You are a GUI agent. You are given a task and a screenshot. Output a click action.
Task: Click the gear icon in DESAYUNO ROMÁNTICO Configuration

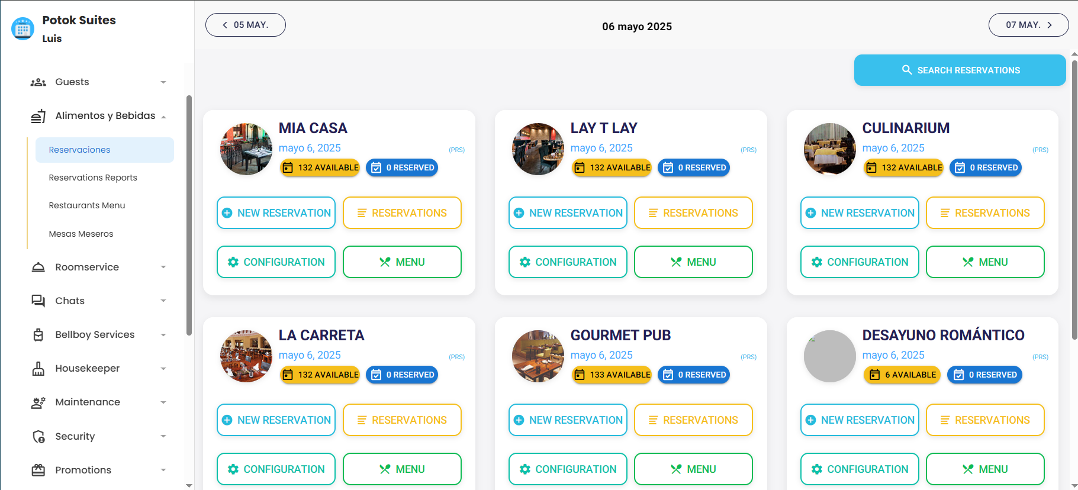(x=817, y=469)
